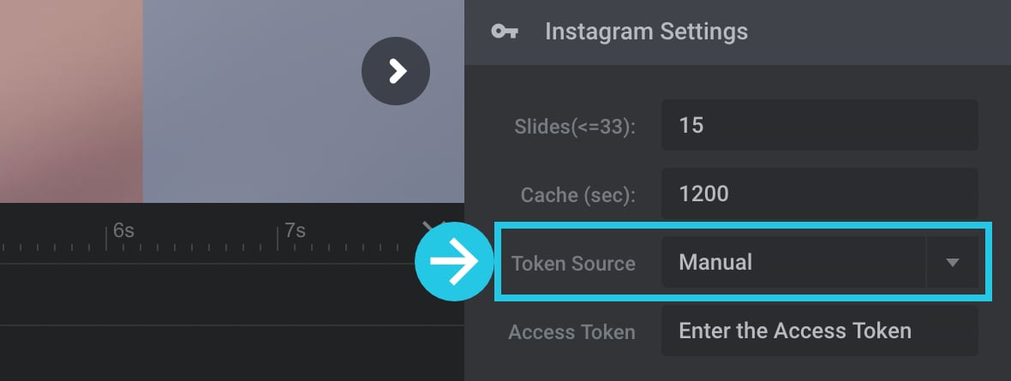Click the key icon beside Instagram Settings
This screenshot has height=381, width=1011.
pos(504,31)
